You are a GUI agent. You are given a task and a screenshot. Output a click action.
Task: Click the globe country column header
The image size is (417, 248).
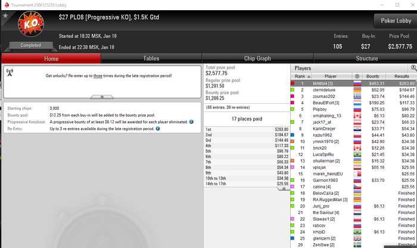click(357, 76)
